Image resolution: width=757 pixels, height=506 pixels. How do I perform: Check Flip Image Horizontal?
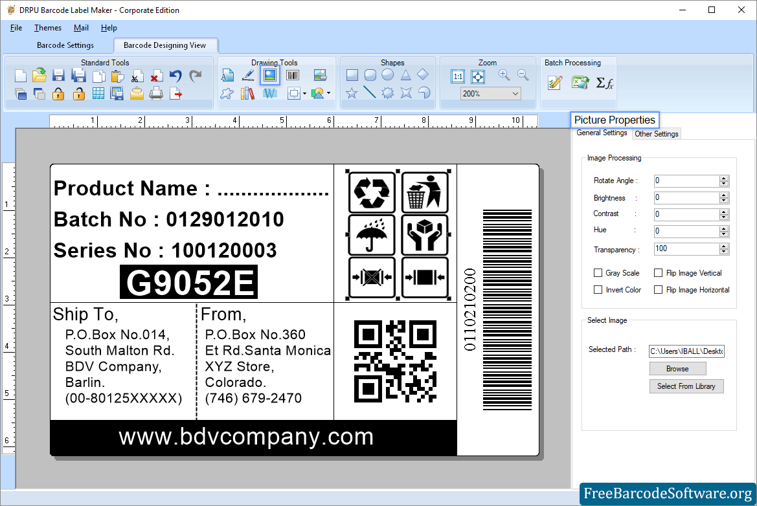pyautogui.click(x=658, y=290)
